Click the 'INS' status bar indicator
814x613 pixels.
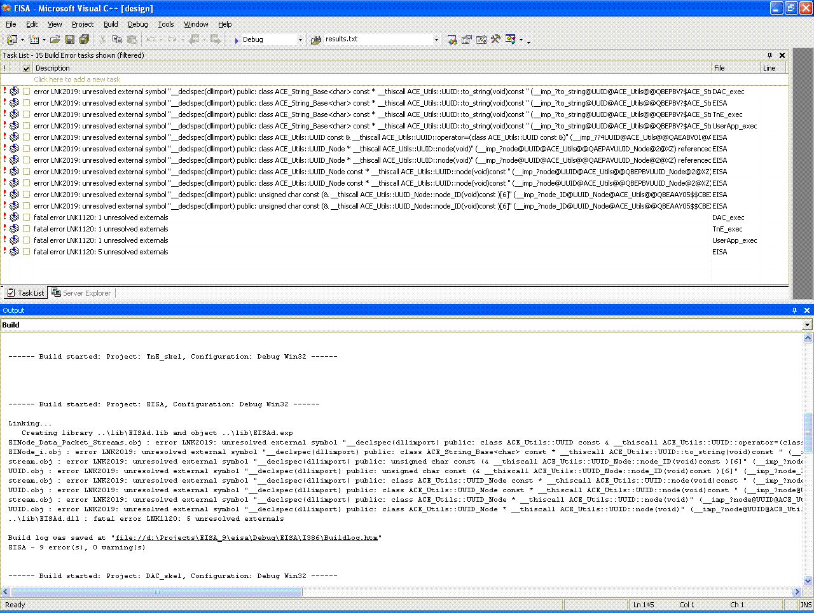(x=806, y=605)
